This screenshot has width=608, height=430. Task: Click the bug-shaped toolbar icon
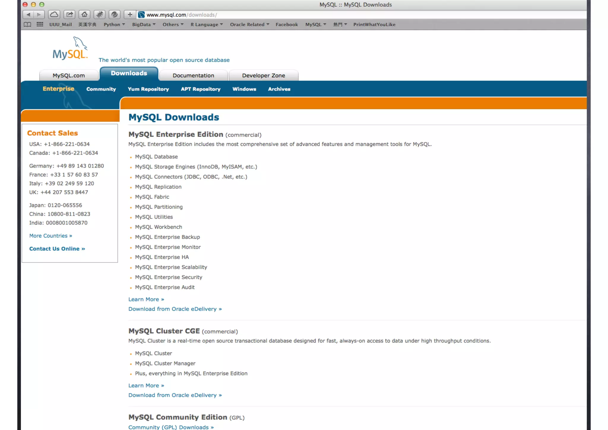[x=100, y=15]
